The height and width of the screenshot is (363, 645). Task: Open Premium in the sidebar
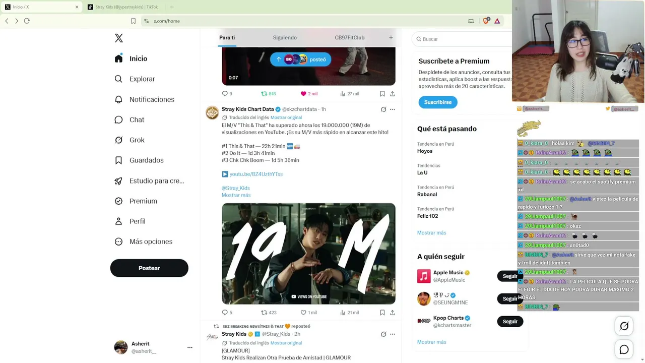coord(136,201)
